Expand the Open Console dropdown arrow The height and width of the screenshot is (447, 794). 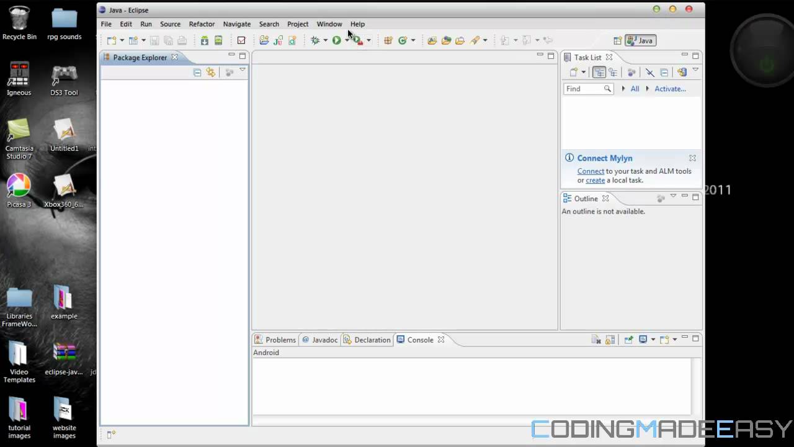[675, 340]
